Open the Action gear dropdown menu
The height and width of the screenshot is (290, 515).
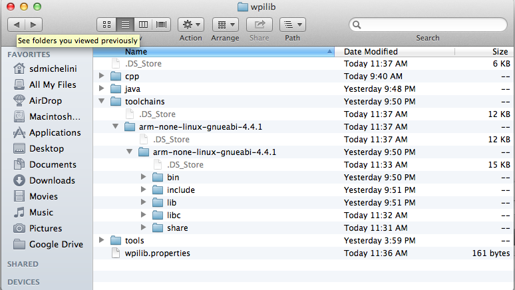coord(191,25)
